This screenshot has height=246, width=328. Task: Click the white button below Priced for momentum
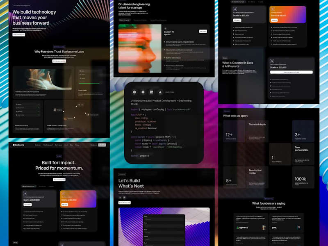(x=59, y=180)
